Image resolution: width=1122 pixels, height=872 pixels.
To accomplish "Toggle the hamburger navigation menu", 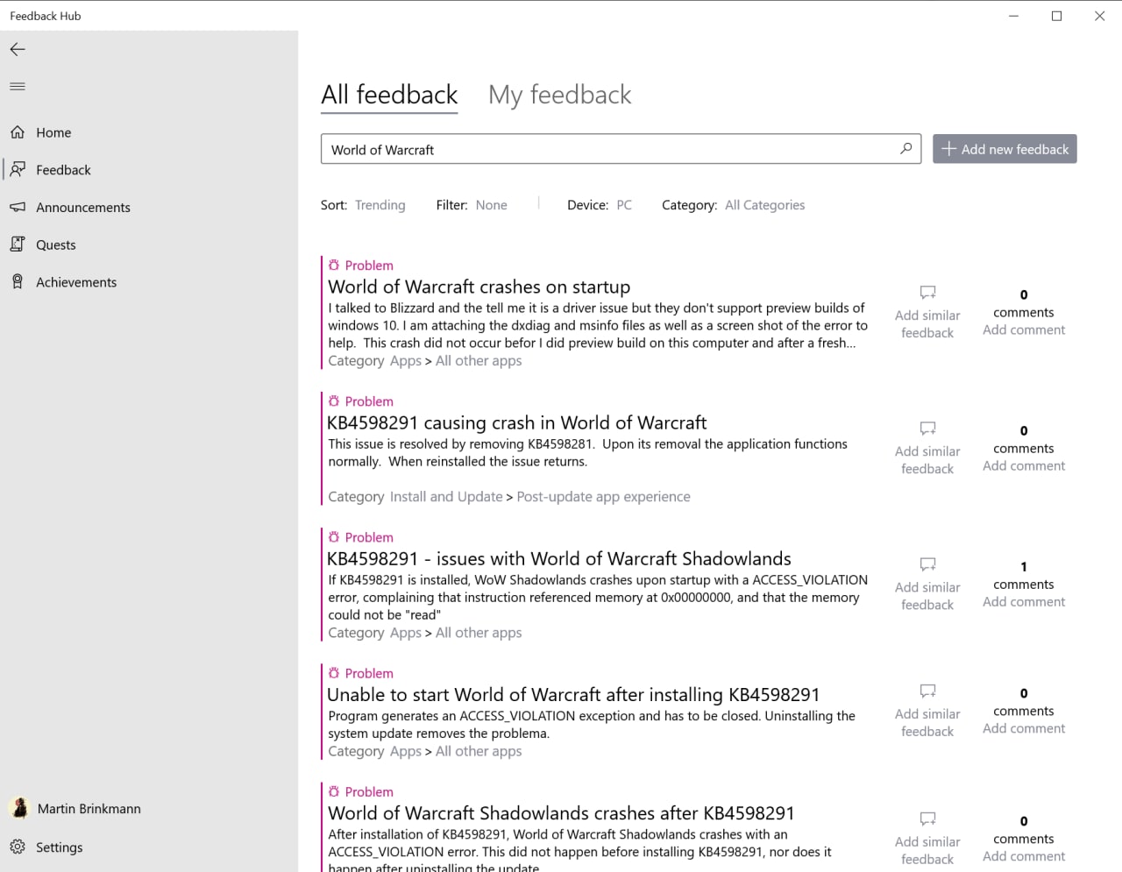I will 18,86.
